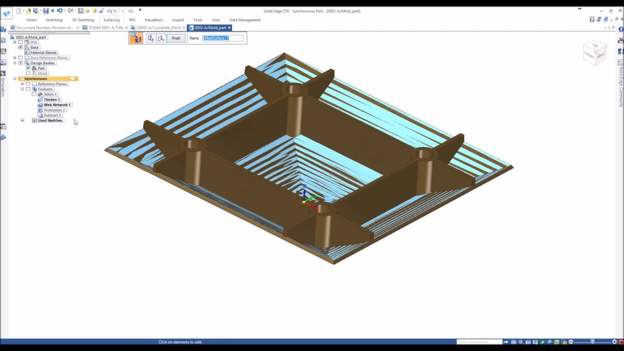Switch to the Simulation ribbon tab
This screenshot has height=351, width=624.
tap(154, 20)
